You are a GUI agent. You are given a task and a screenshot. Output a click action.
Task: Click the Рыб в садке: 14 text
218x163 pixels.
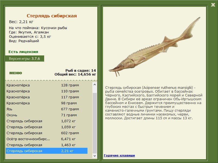pyautogui.click(x=81, y=70)
